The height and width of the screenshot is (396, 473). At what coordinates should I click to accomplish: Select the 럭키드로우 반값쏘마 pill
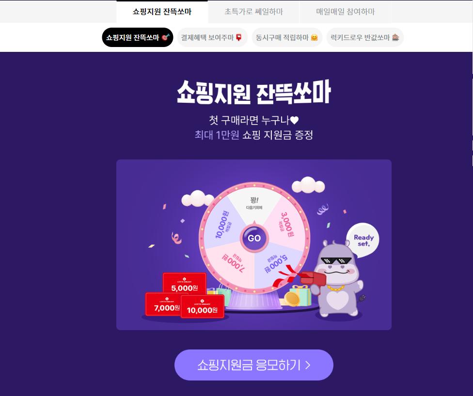(365, 37)
